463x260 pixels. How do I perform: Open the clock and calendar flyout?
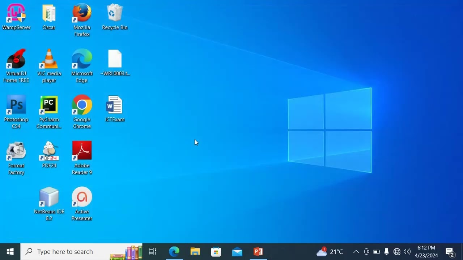tap(426, 252)
